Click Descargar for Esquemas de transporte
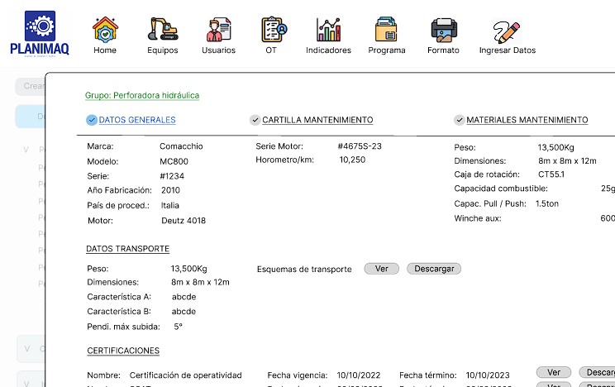 pos(433,269)
